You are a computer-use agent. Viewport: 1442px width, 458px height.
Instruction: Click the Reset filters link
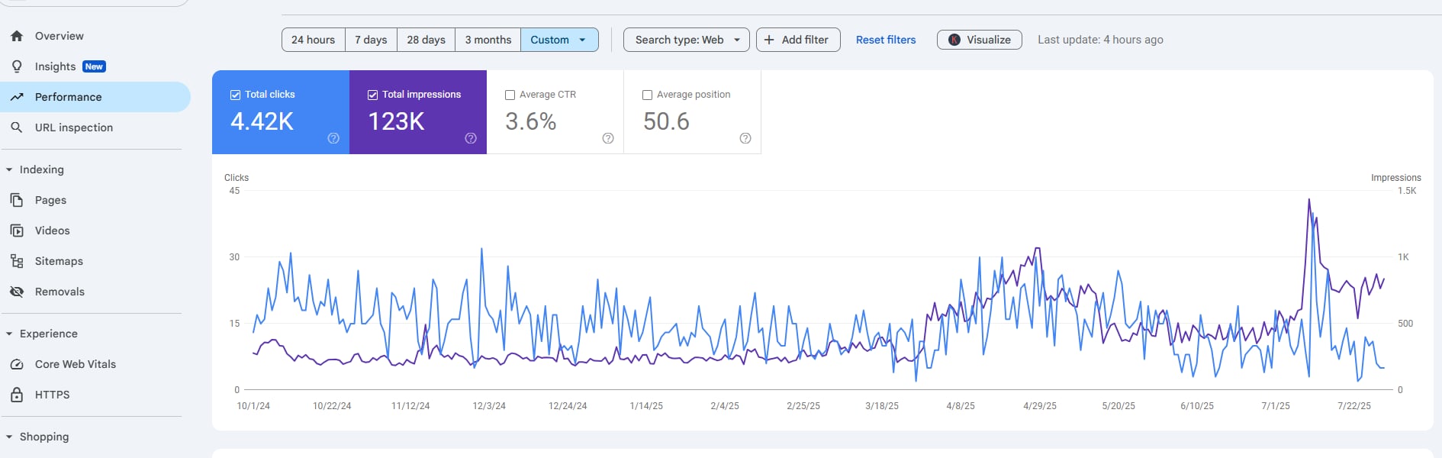tap(885, 40)
